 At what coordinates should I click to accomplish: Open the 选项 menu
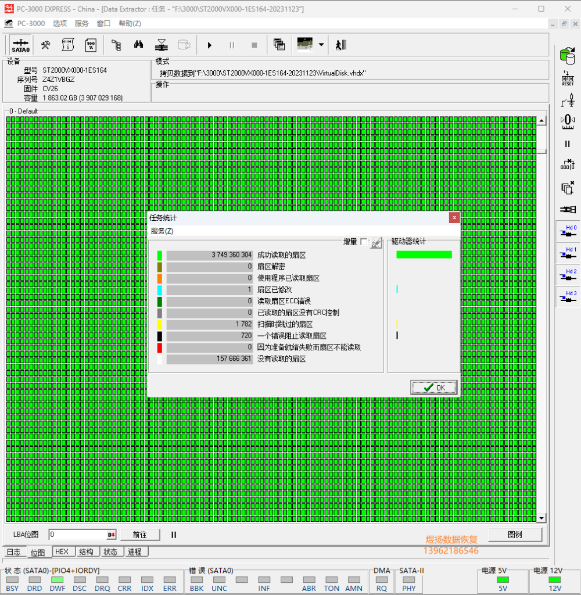pos(60,23)
